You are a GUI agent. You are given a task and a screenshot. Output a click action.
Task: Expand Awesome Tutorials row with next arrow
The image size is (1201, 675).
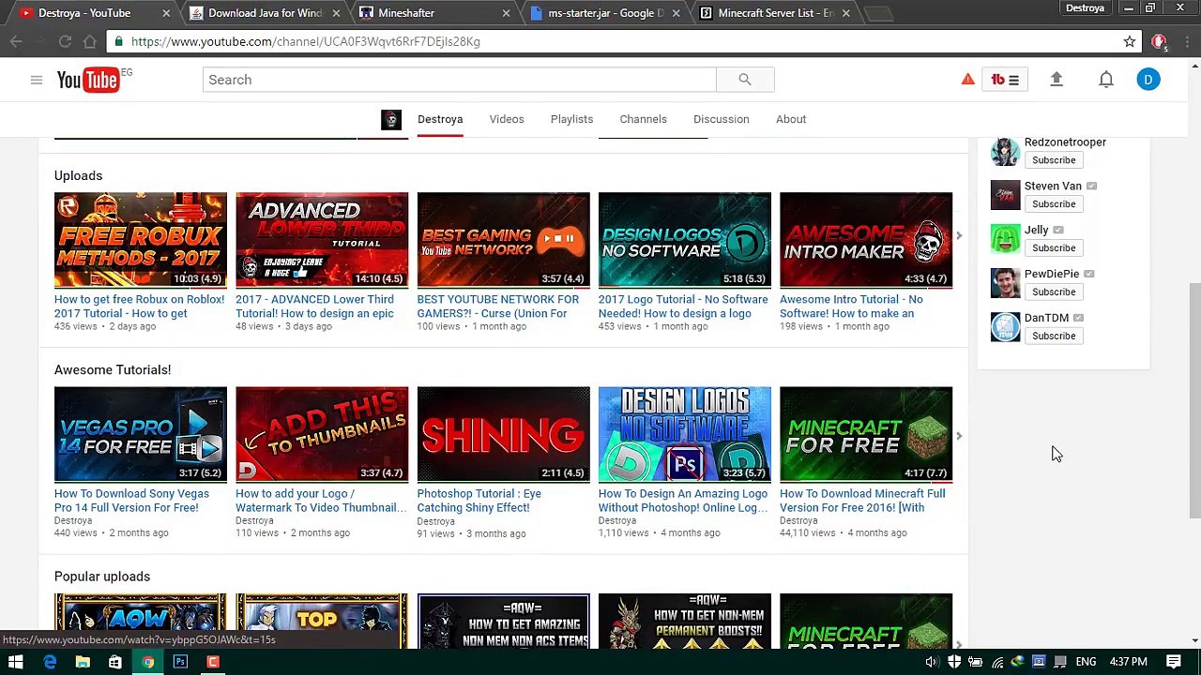958,436
